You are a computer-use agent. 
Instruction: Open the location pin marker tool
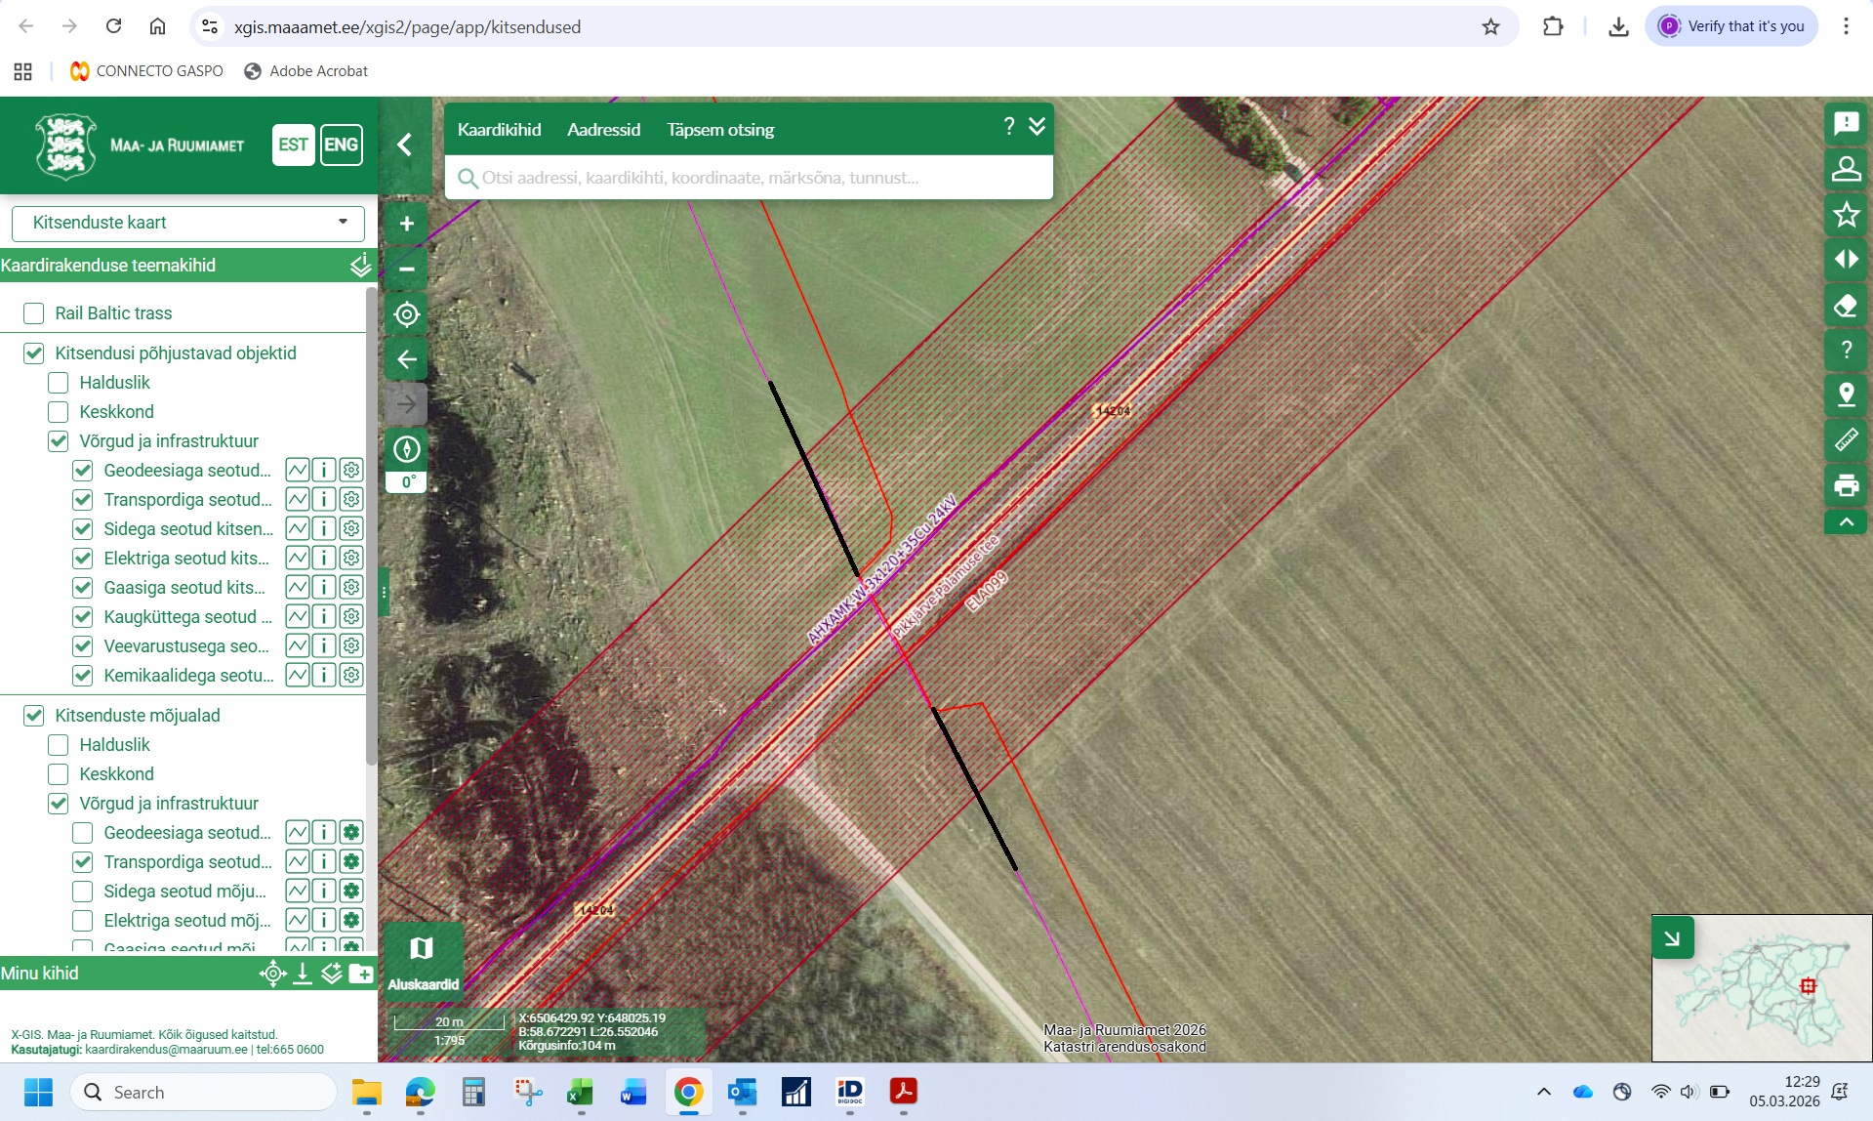1846,394
